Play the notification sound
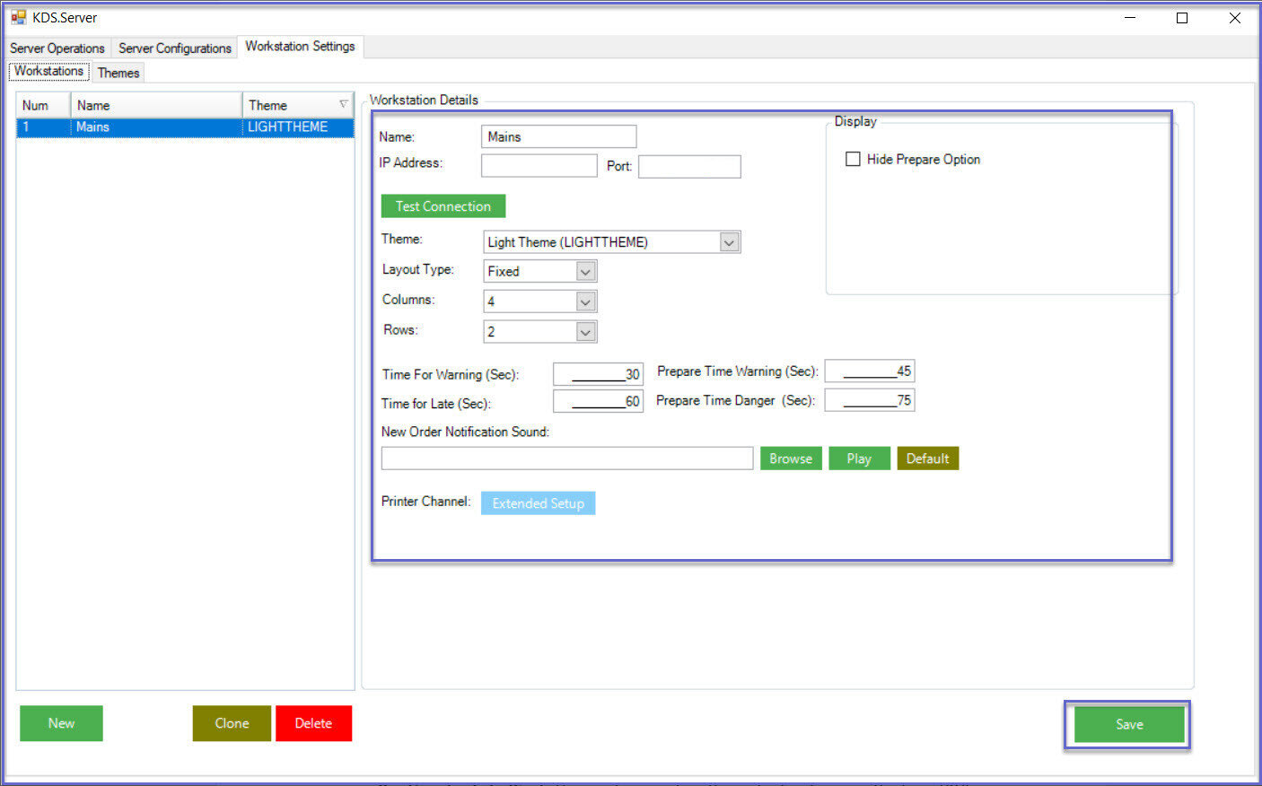The image size is (1262, 786). 858,458
